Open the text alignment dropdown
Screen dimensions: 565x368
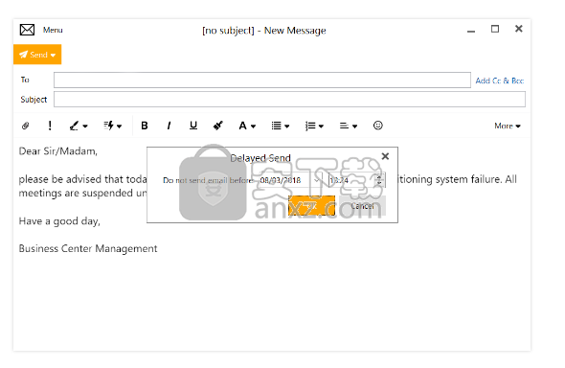[x=348, y=126]
